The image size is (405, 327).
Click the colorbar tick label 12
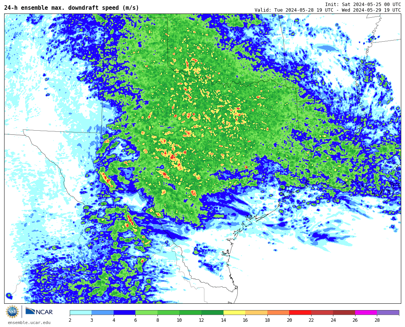point(201,320)
